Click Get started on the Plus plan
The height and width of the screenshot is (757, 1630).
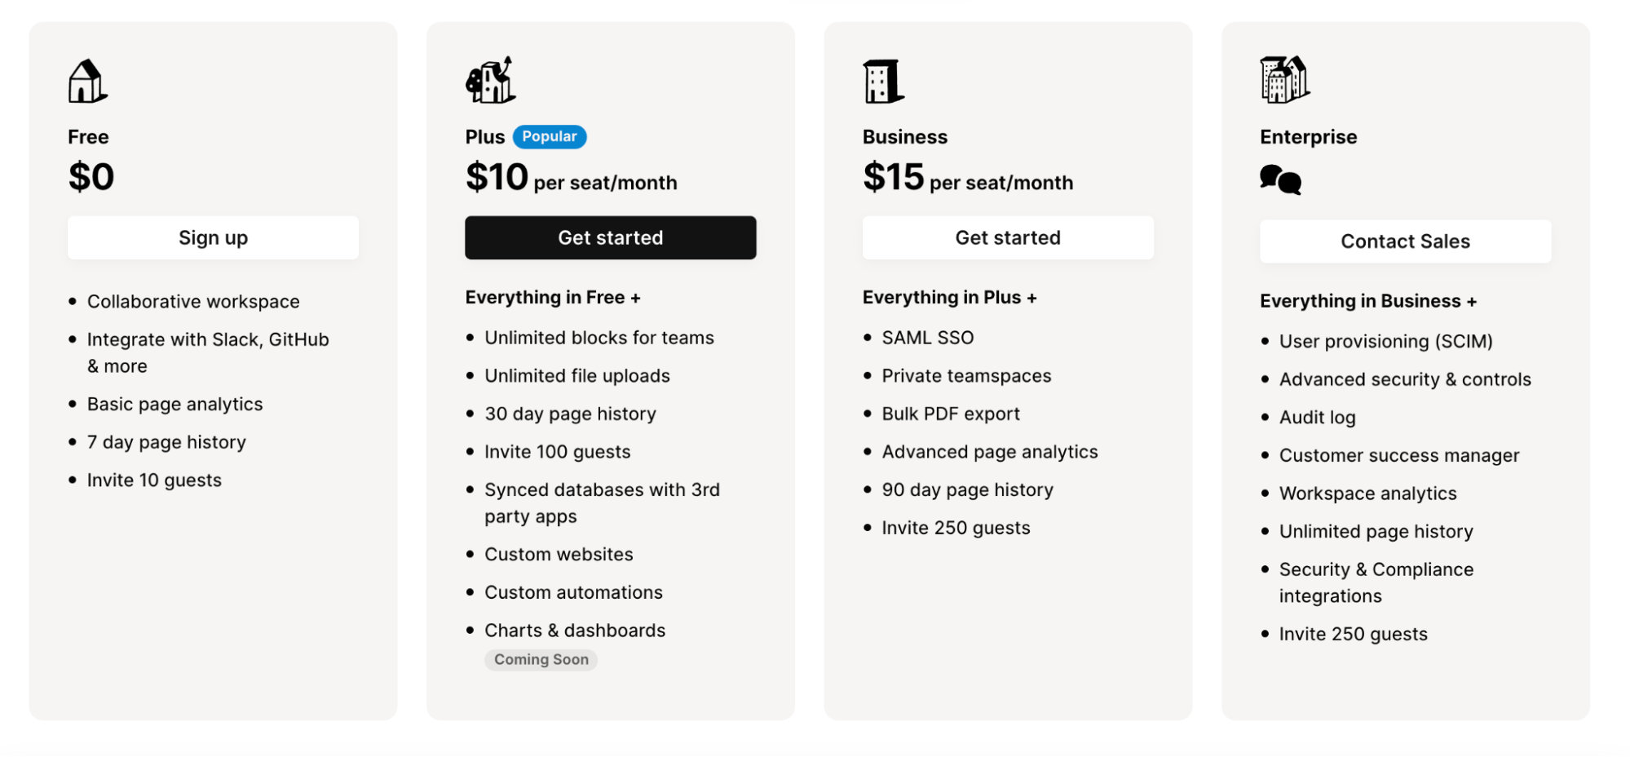[x=610, y=237]
